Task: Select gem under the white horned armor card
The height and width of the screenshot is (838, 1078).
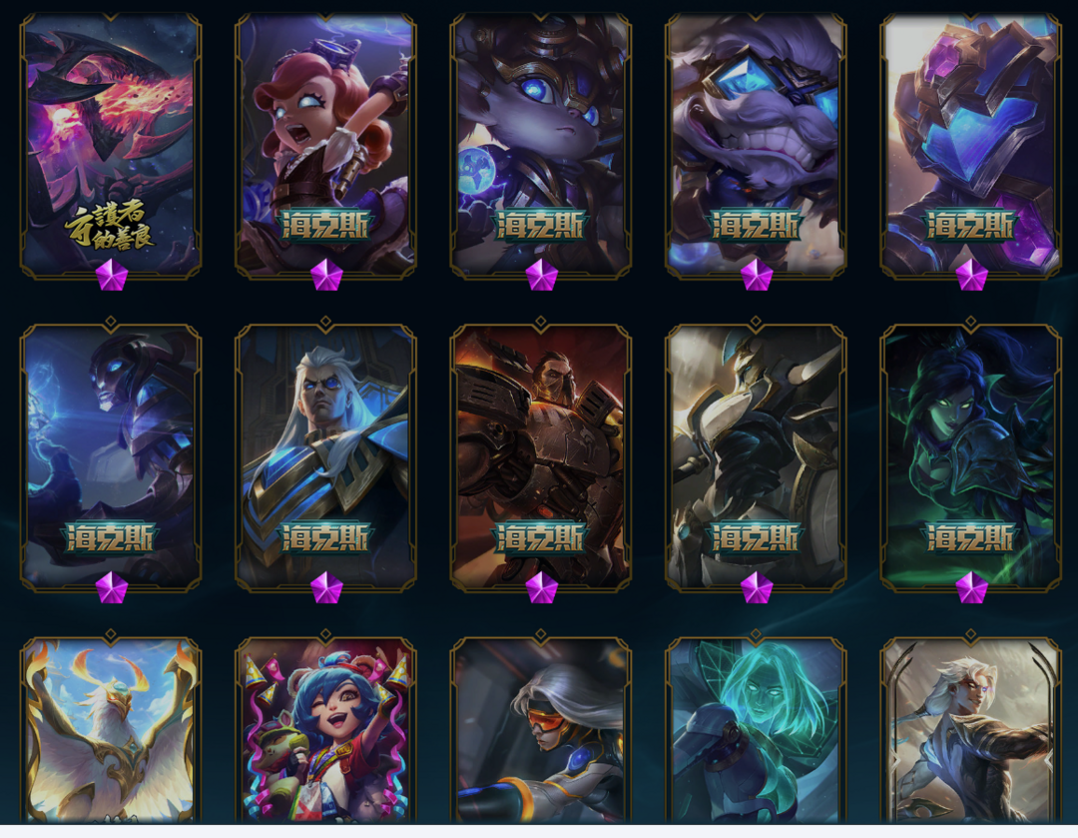Action: (x=757, y=587)
